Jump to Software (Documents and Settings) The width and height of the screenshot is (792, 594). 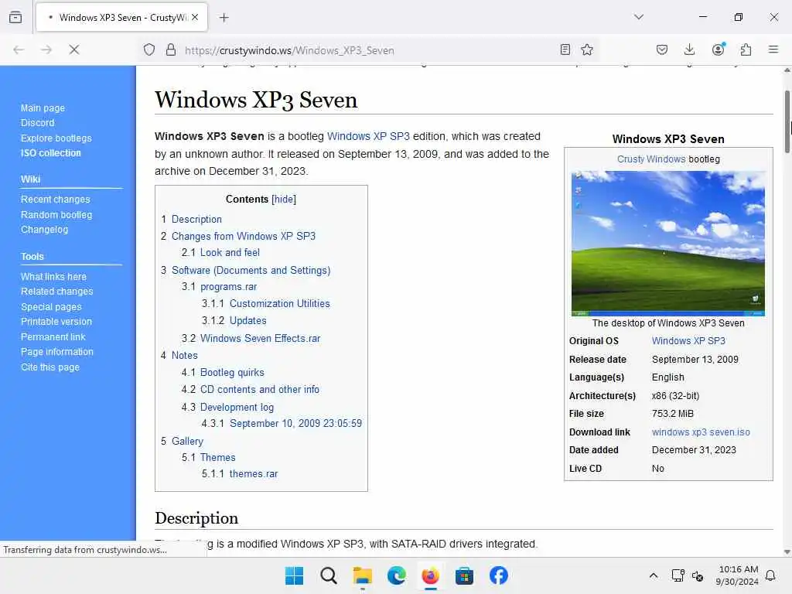pos(251,270)
